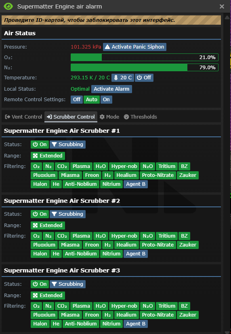Disable Tritium filtering on Scrubber #3

pos(167,306)
